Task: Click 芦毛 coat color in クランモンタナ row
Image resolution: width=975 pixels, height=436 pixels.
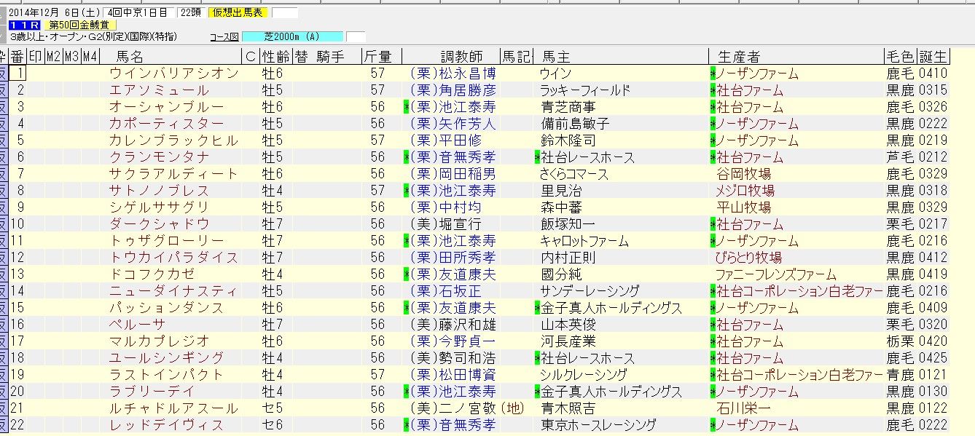Action: 900,157
